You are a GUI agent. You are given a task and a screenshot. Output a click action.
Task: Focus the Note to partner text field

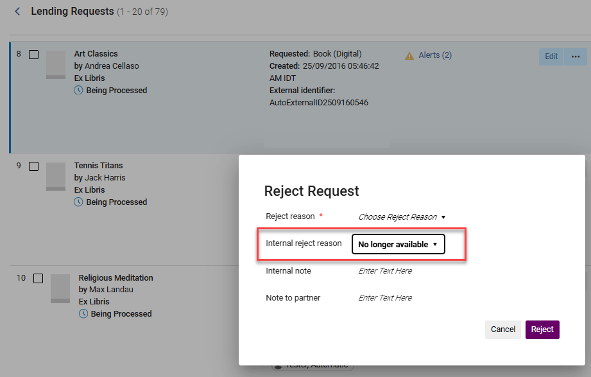(x=385, y=298)
